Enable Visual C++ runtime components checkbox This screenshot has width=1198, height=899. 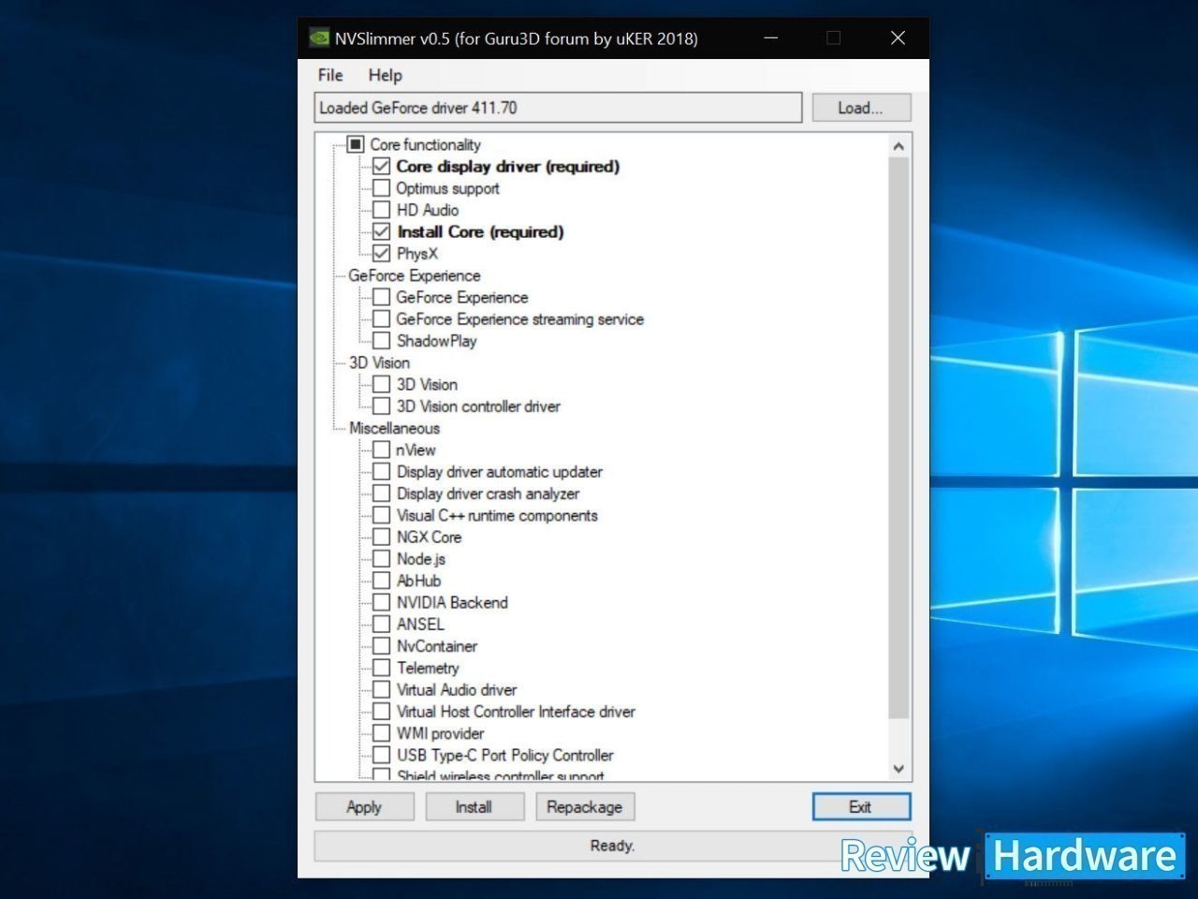pos(381,515)
